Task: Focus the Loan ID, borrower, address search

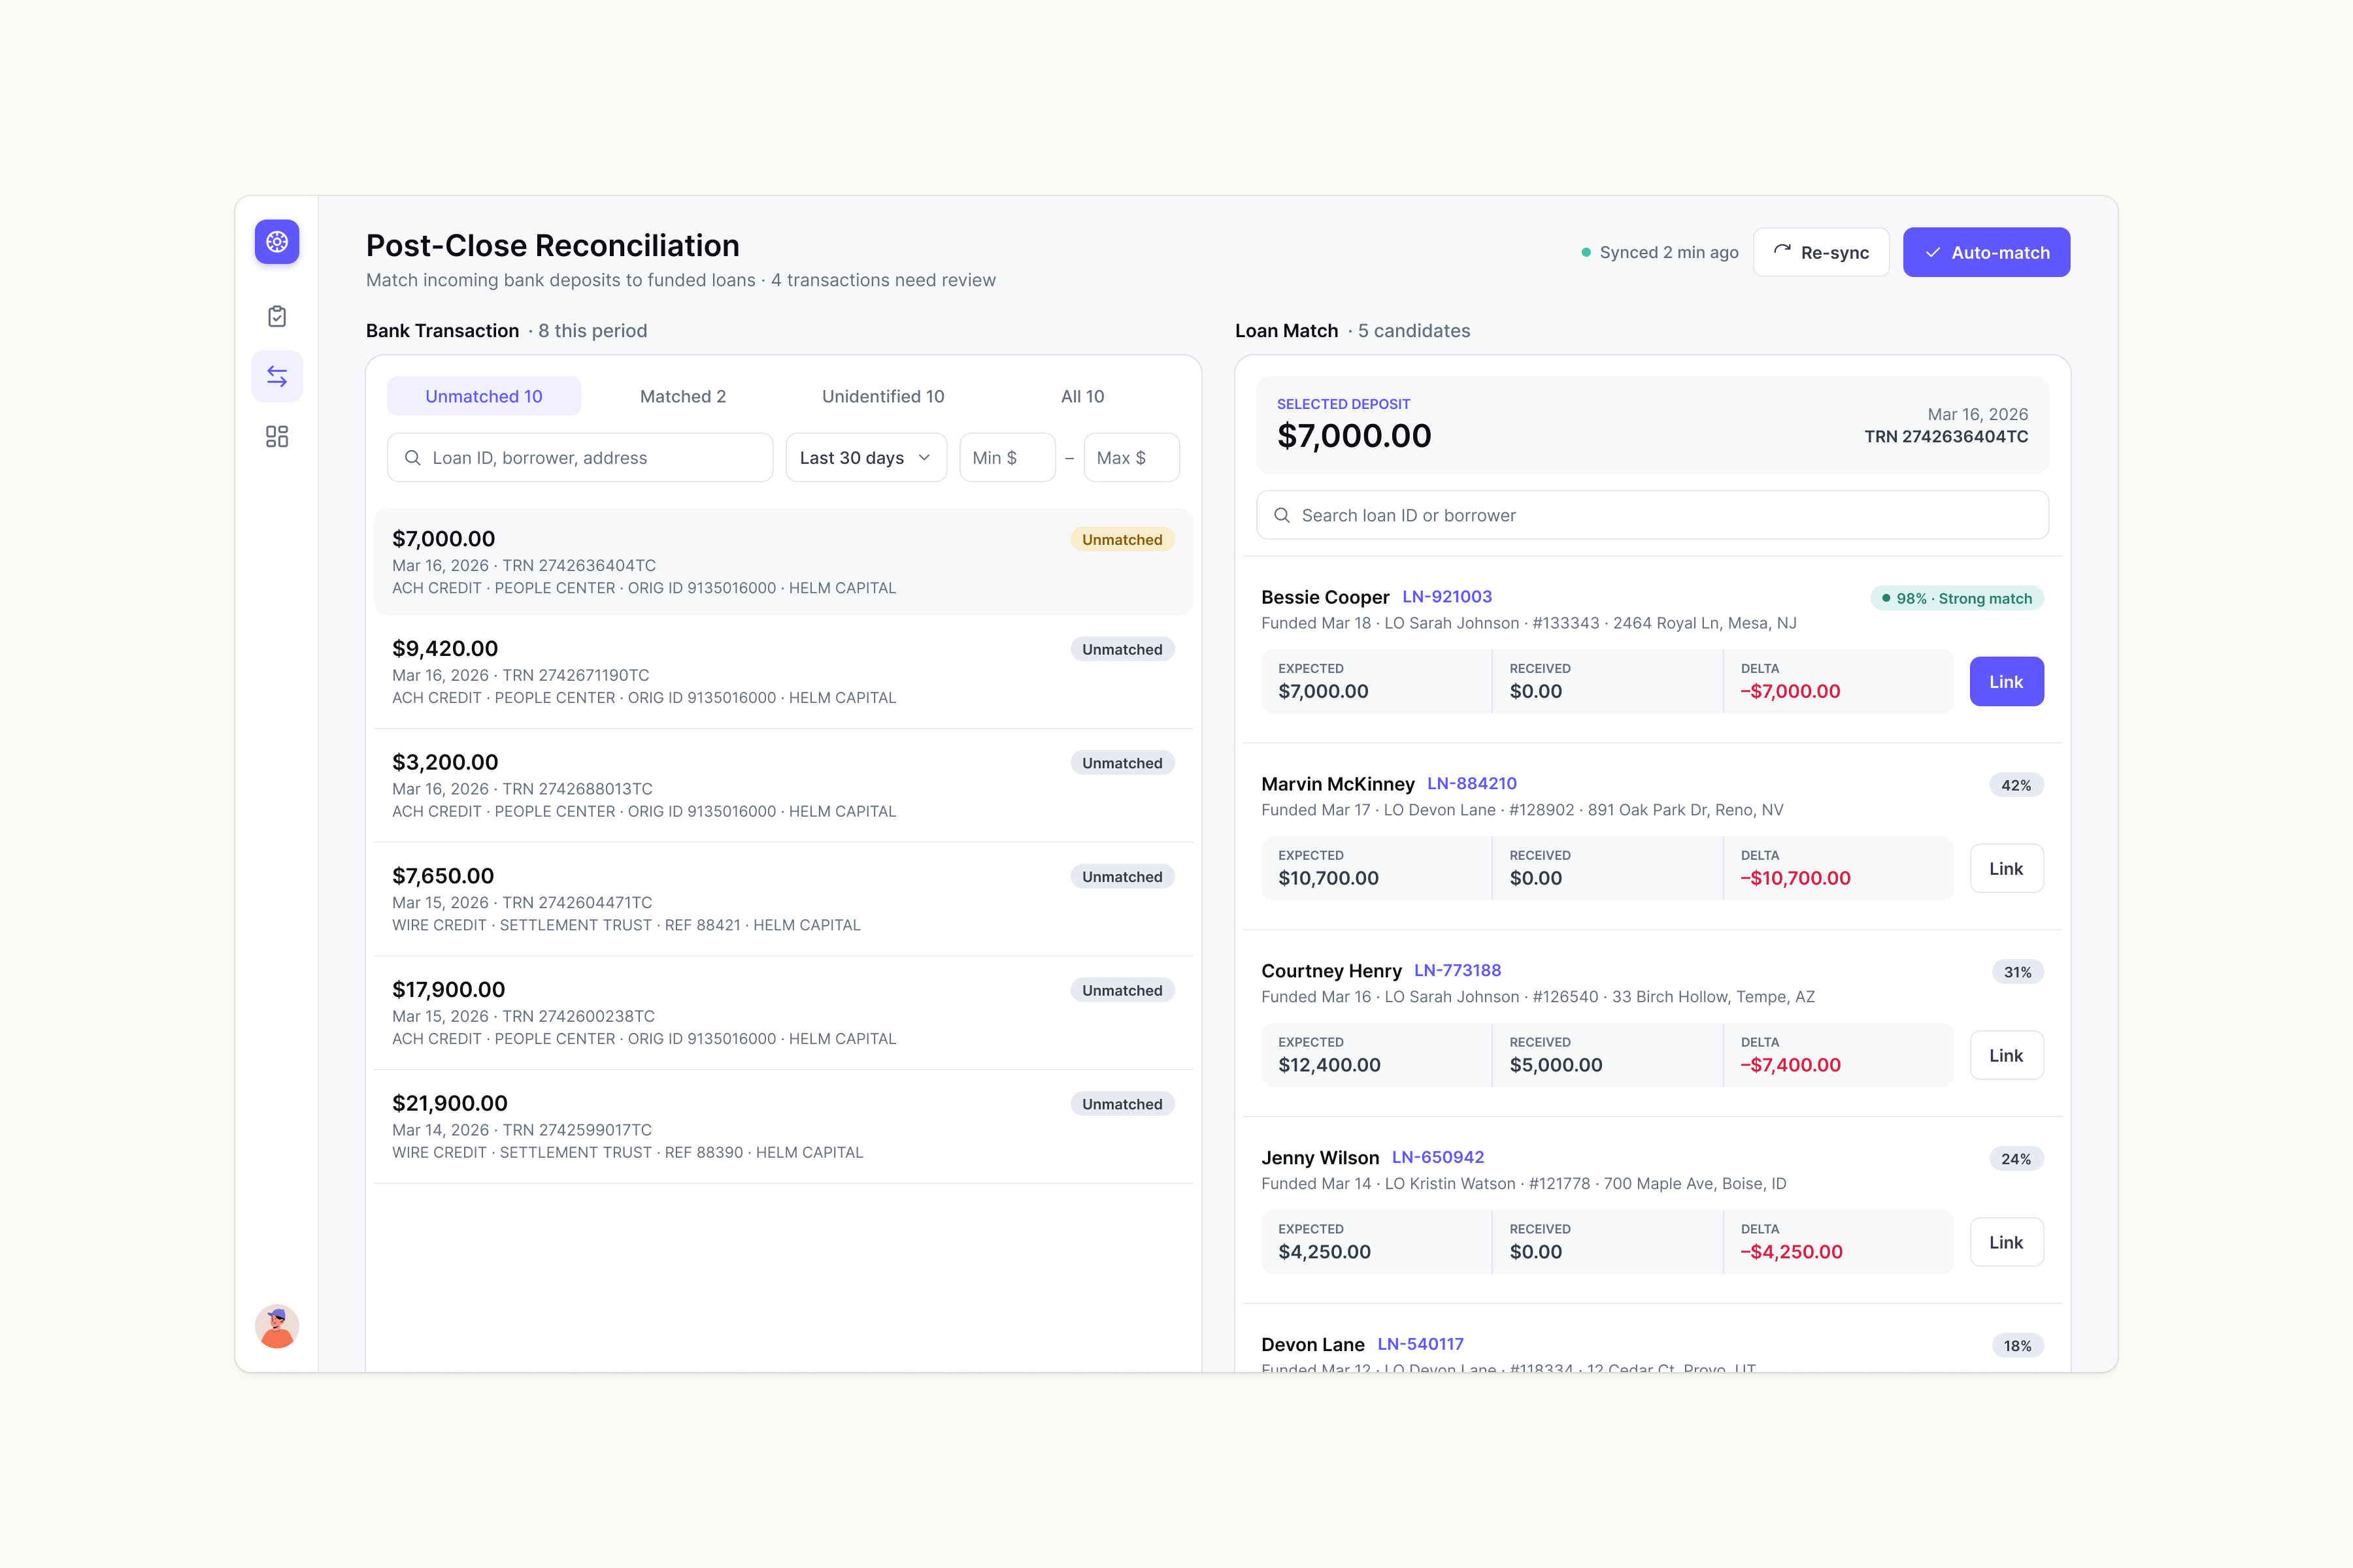Action: (580, 458)
